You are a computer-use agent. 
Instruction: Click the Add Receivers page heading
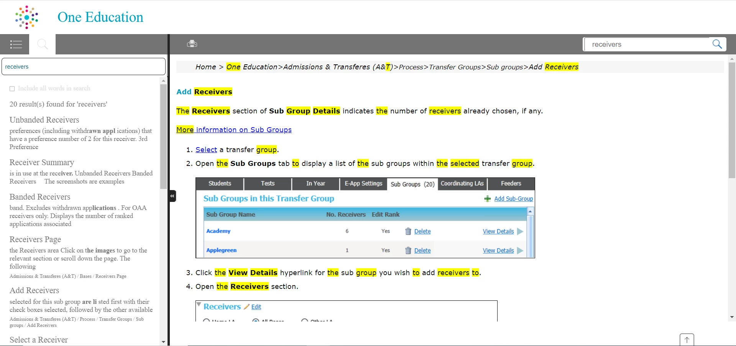click(x=204, y=92)
